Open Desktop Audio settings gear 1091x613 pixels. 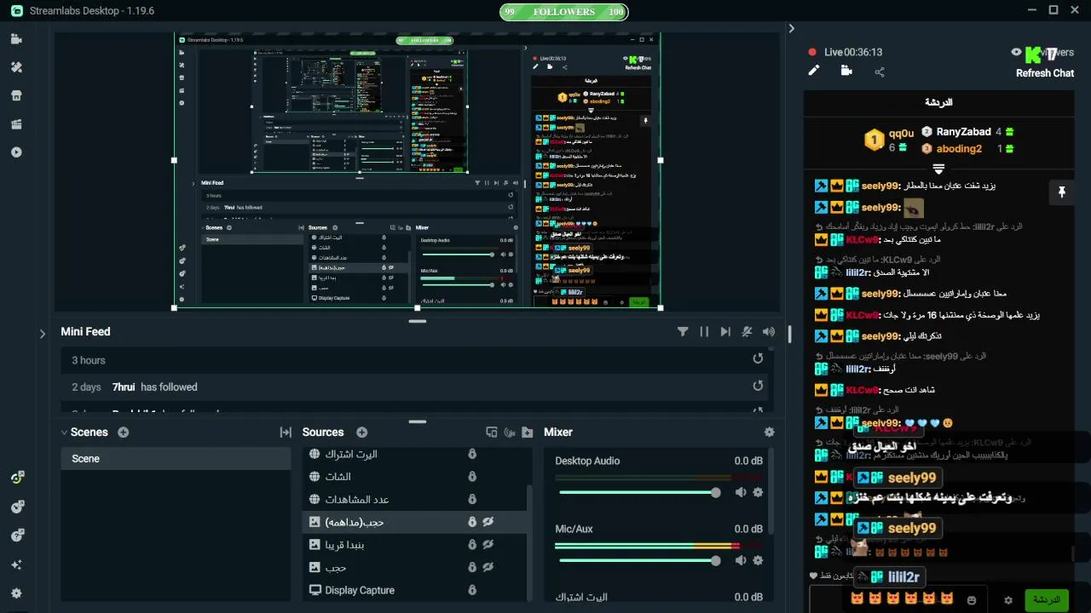tap(758, 492)
